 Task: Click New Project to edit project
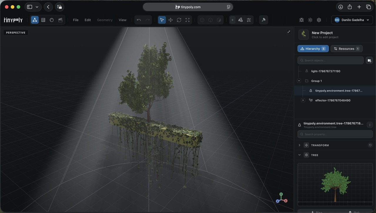(322, 33)
